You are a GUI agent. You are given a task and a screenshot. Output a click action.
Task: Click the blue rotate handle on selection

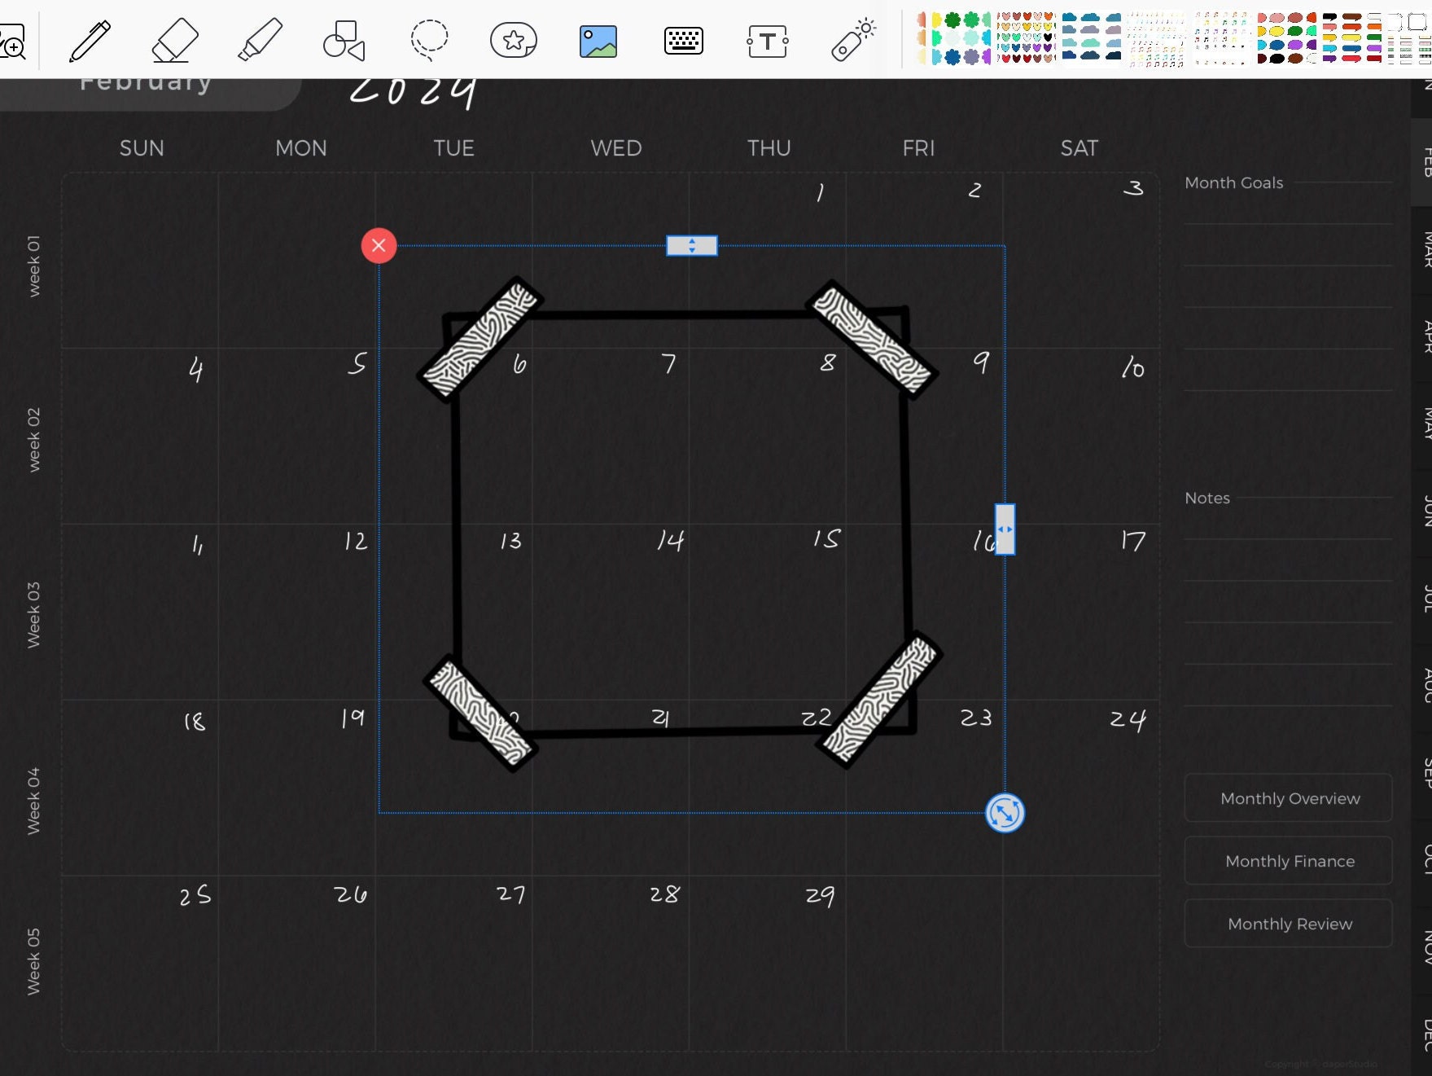coord(1004,813)
